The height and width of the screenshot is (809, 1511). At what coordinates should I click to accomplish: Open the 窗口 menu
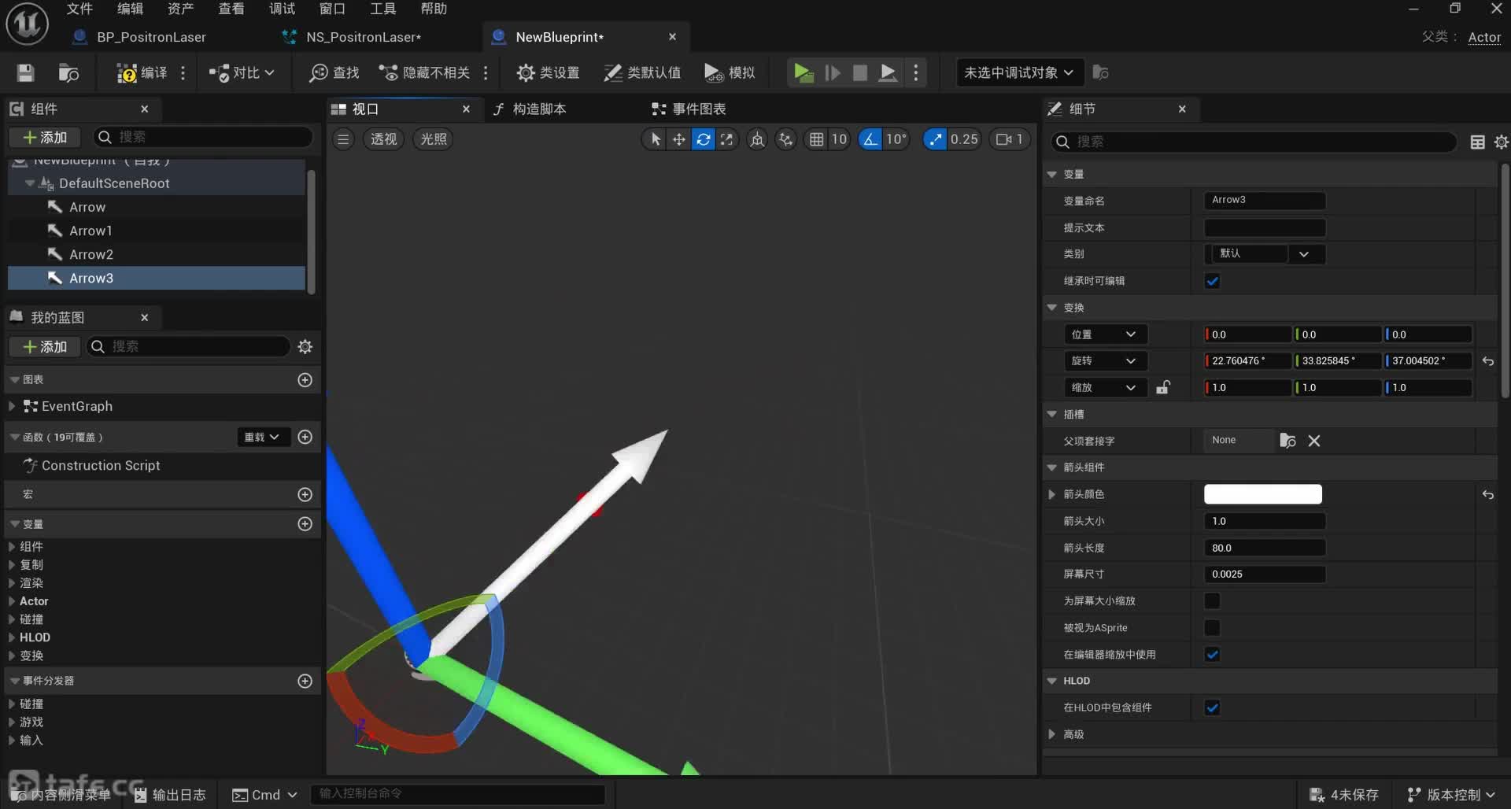coord(331,9)
